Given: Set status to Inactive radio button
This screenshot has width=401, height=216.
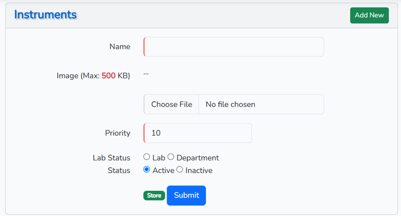Looking at the screenshot, I should coord(180,170).
